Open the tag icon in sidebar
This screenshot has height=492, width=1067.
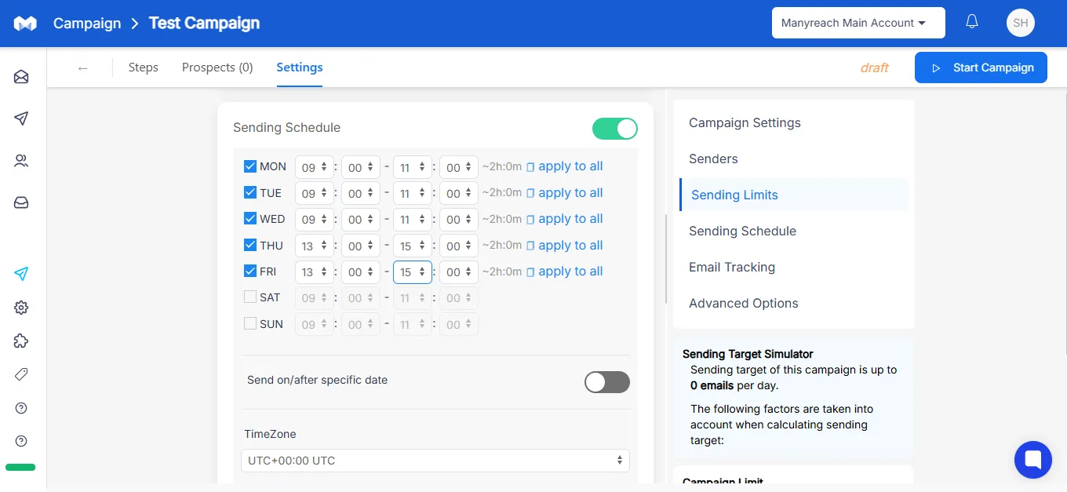pyautogui.click(x=22, y=374)
